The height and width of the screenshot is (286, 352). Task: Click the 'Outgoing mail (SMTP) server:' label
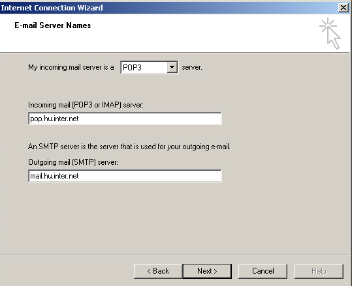73,162
